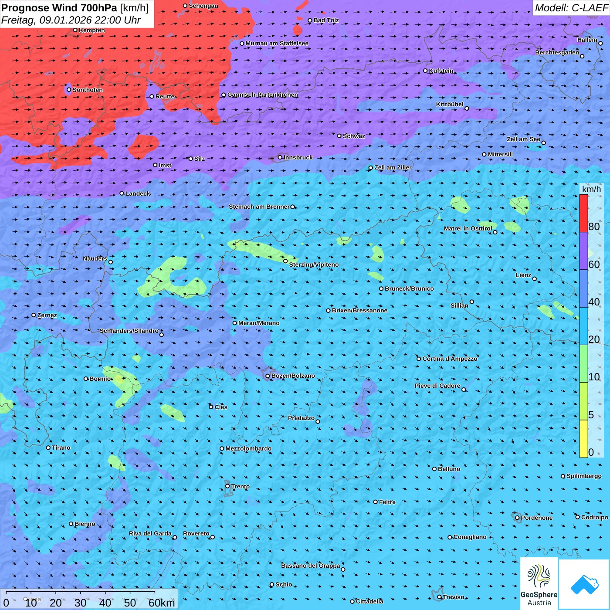
Task: Click the Nauders label
Action: (x=95, y=258)
